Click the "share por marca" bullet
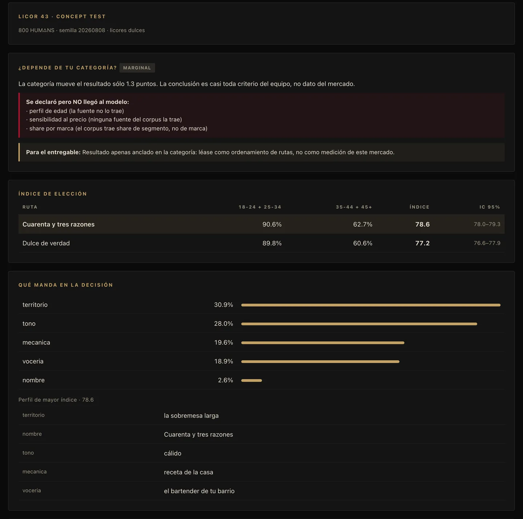 [117, 128]
